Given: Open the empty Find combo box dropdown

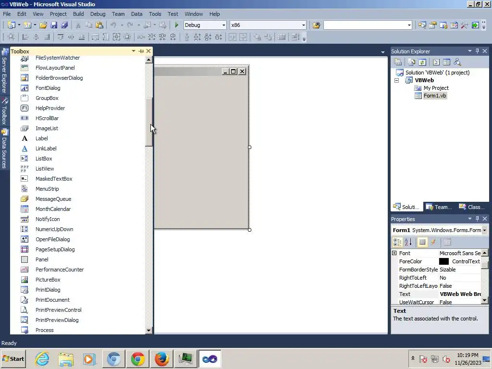Looking at the screenshot, I should tap(409, 25).
